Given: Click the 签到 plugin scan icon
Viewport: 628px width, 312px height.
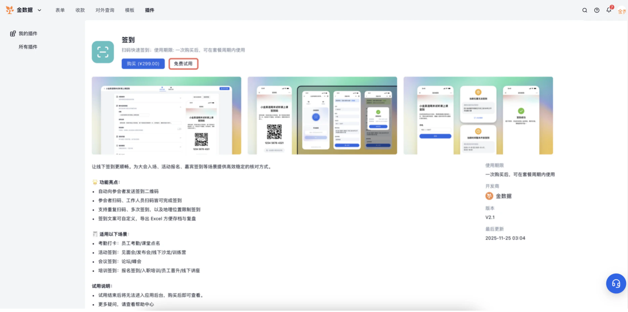Looking at the screenshot, I should pos(103,52).
